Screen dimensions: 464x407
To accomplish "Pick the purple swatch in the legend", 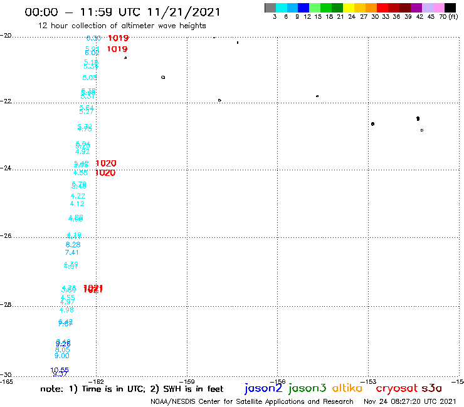I will 416,8.
